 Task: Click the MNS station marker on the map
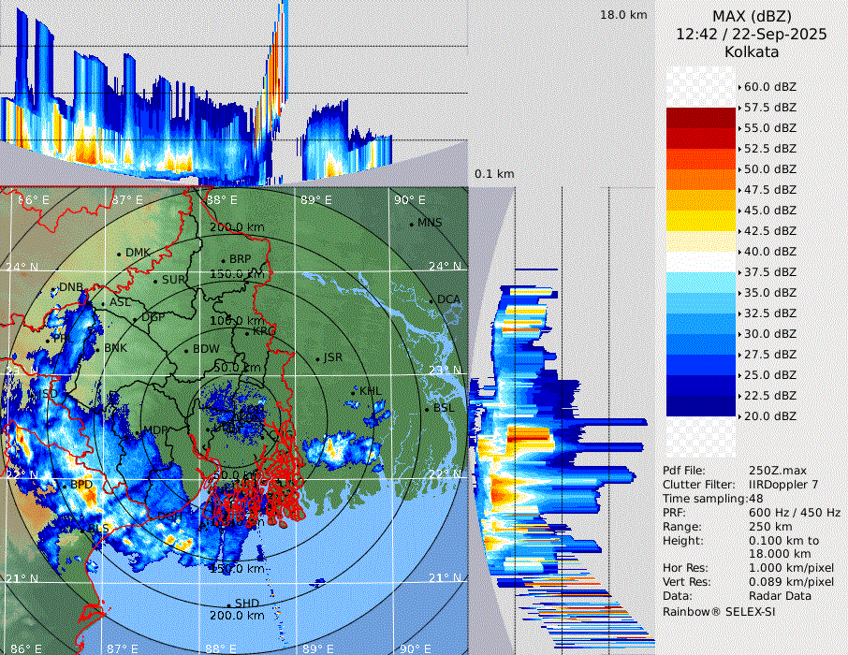(411, 224)
